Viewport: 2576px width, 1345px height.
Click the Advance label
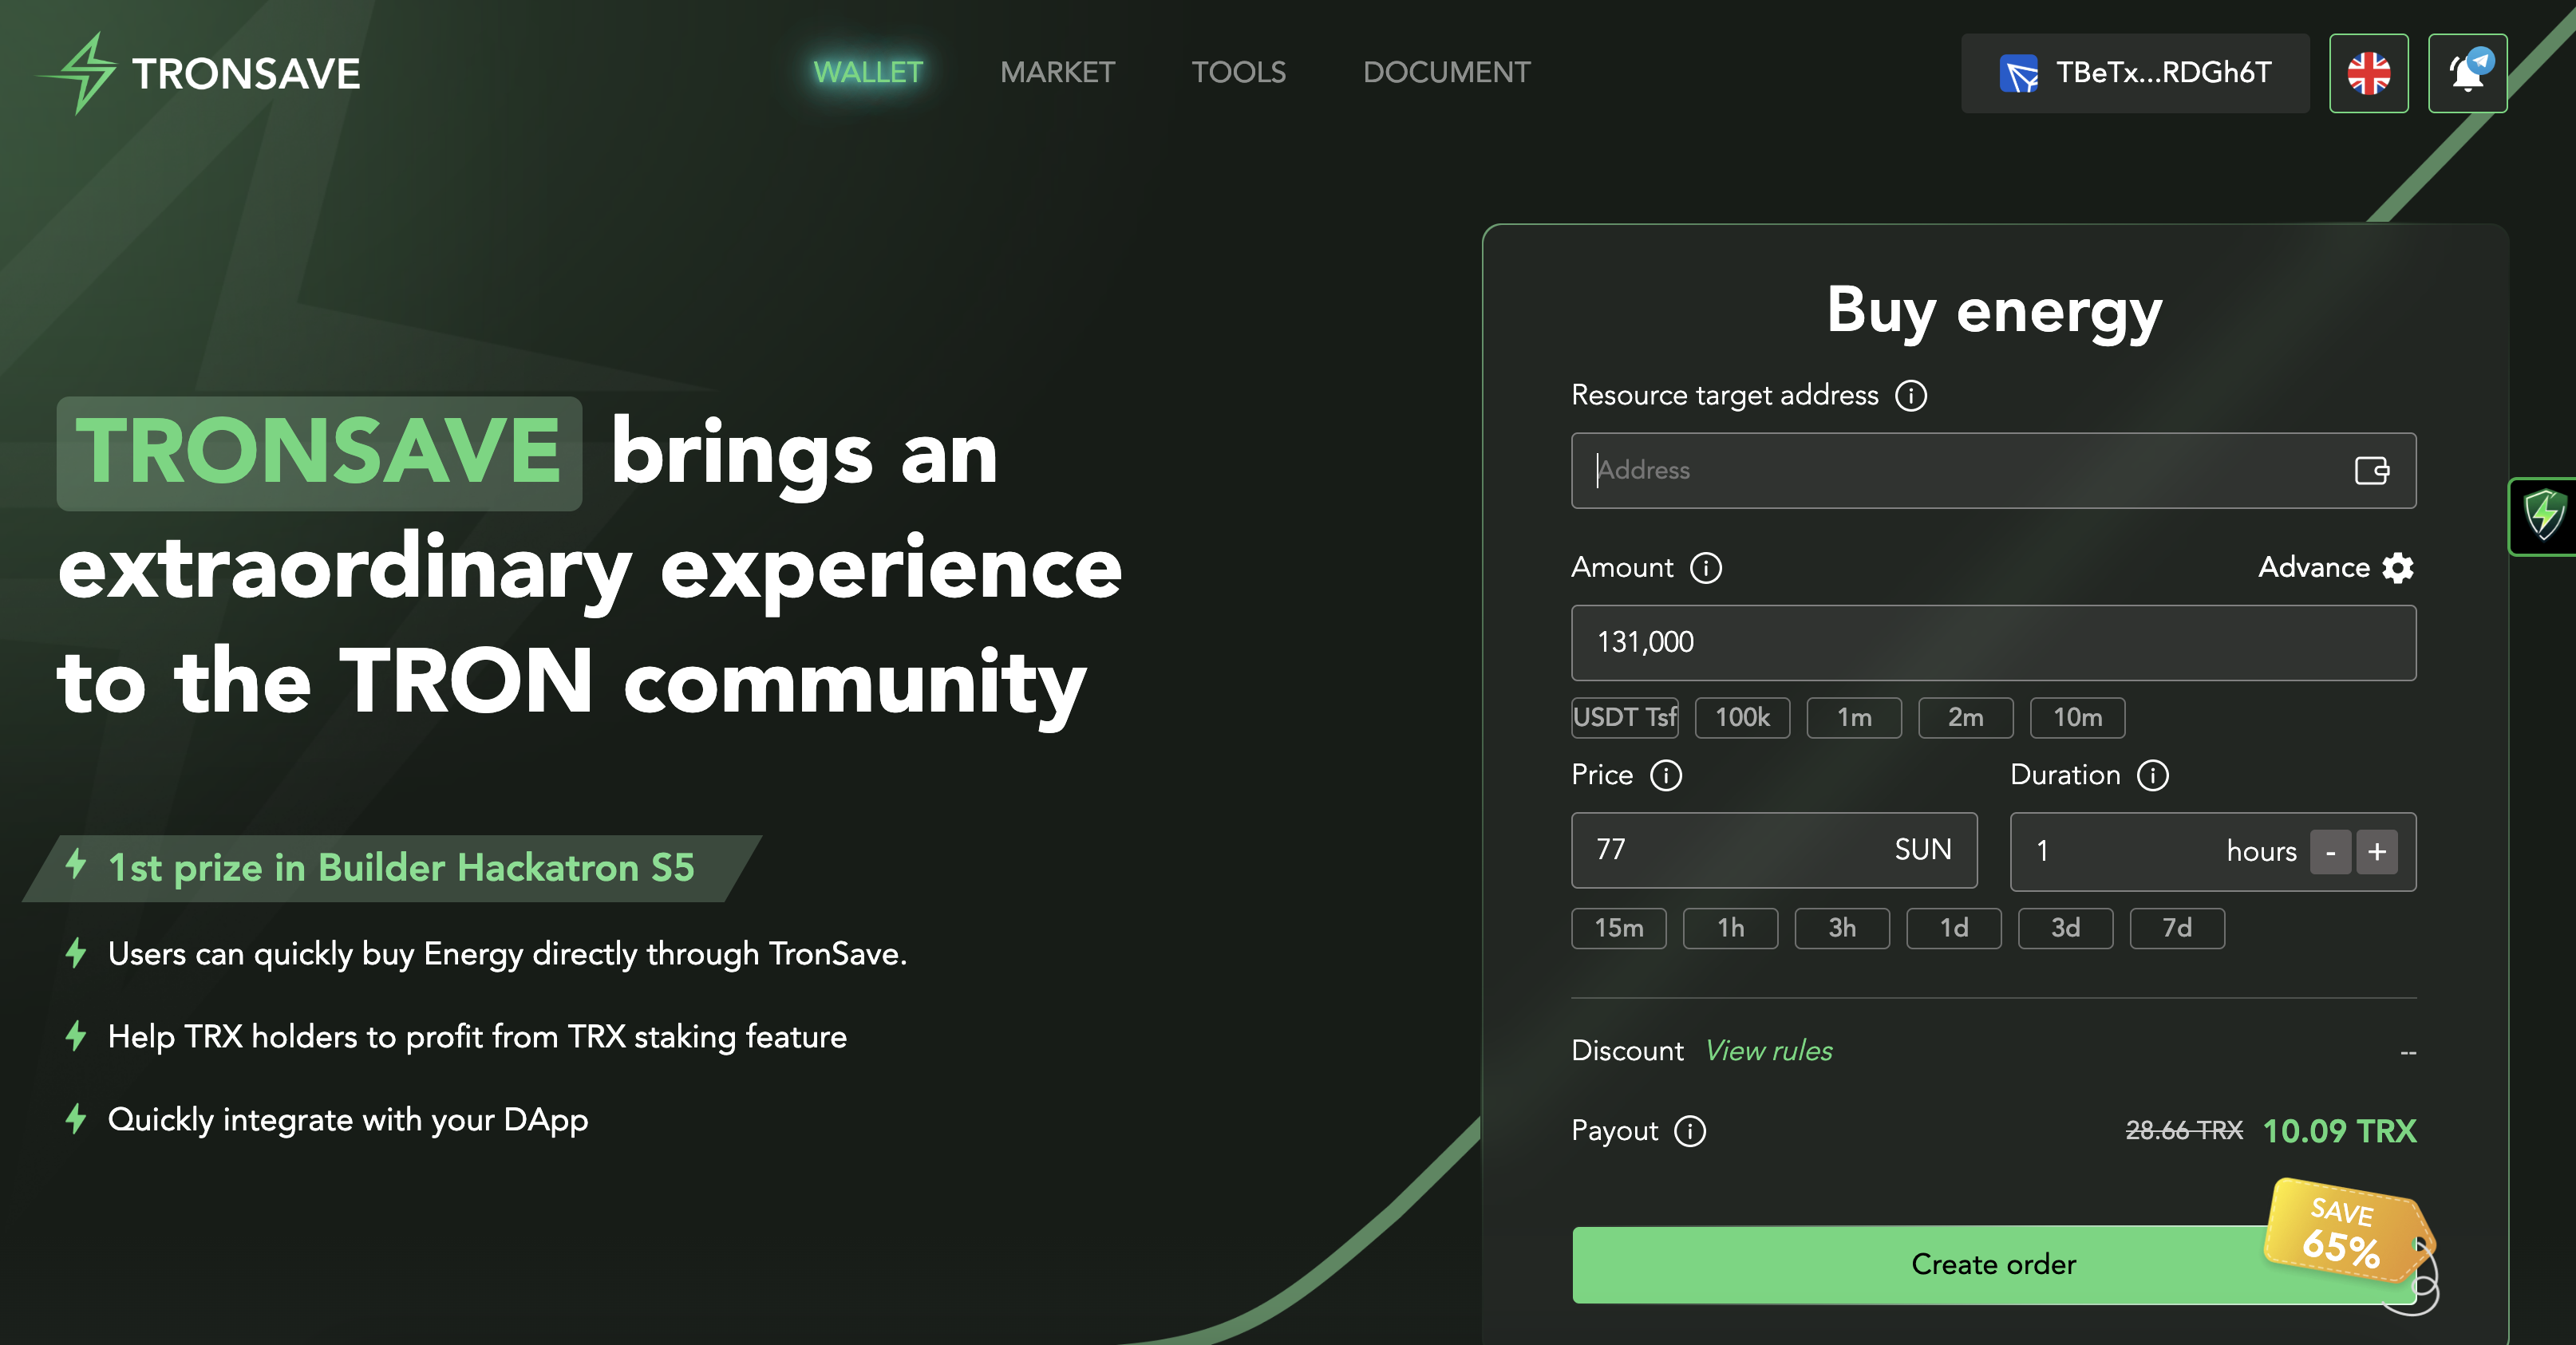pos(2313,567)
